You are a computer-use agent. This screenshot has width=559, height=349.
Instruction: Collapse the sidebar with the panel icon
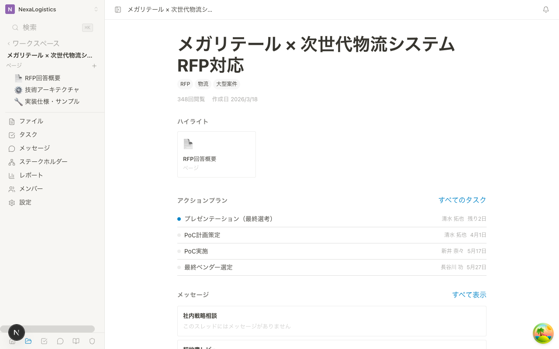coord(118,9)
